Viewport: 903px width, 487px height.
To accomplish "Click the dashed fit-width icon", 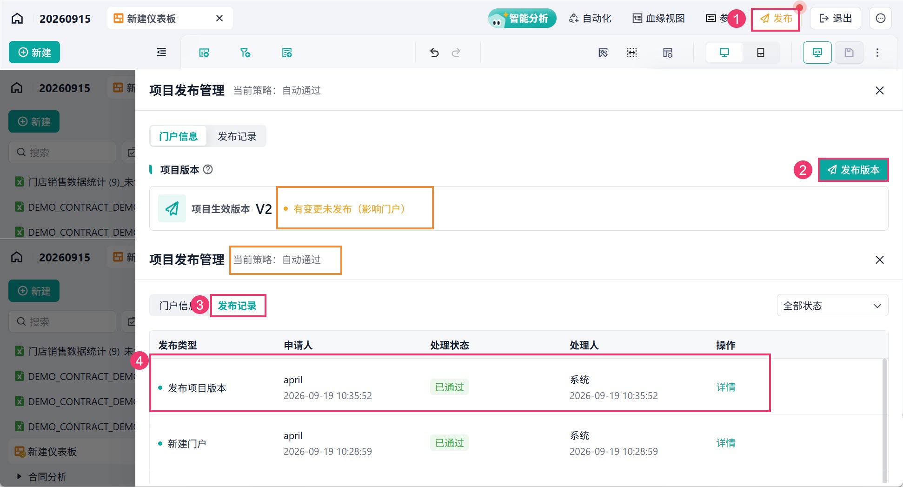I will click(632, 53).
